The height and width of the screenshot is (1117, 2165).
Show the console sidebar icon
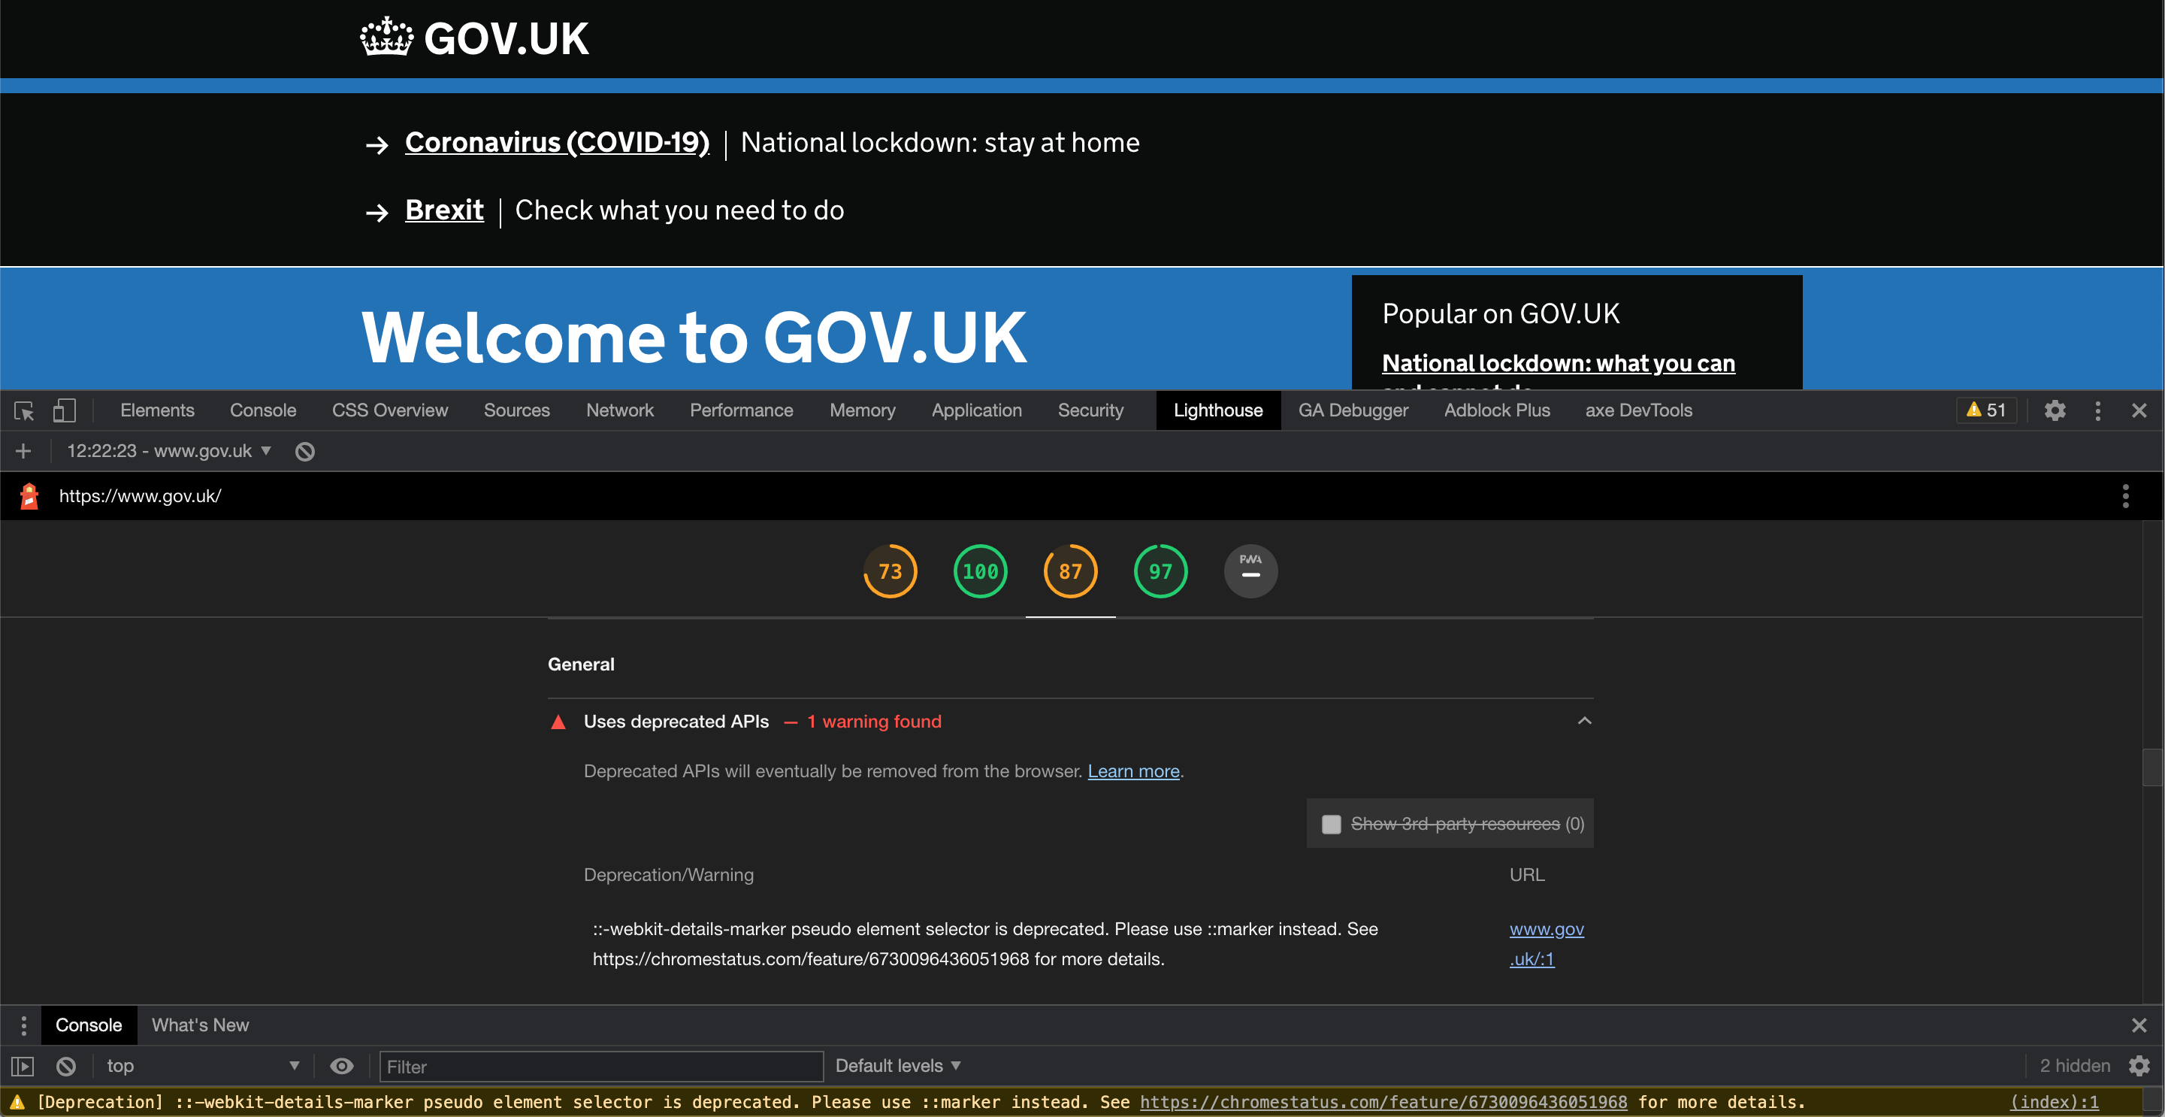(23, 1067)
